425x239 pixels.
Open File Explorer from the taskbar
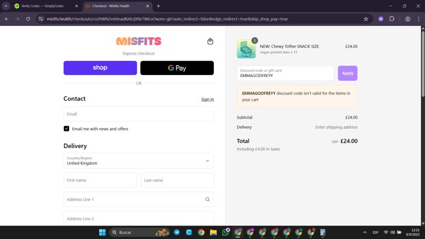coord(213,232)
